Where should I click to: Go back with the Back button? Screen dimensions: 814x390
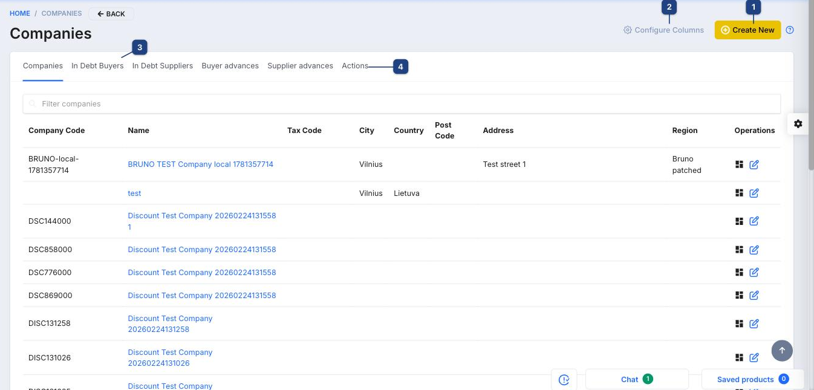111,14
